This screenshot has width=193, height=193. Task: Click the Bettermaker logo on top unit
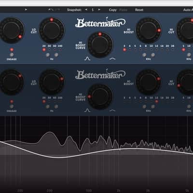coord(100,23)
